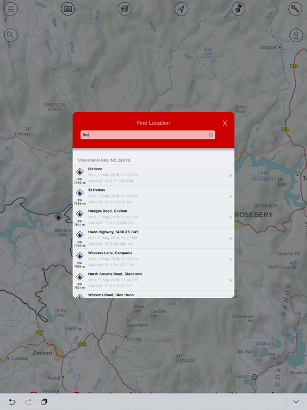
Task: Select Weavers Lane, Campania incident
Action: point(153,259)
